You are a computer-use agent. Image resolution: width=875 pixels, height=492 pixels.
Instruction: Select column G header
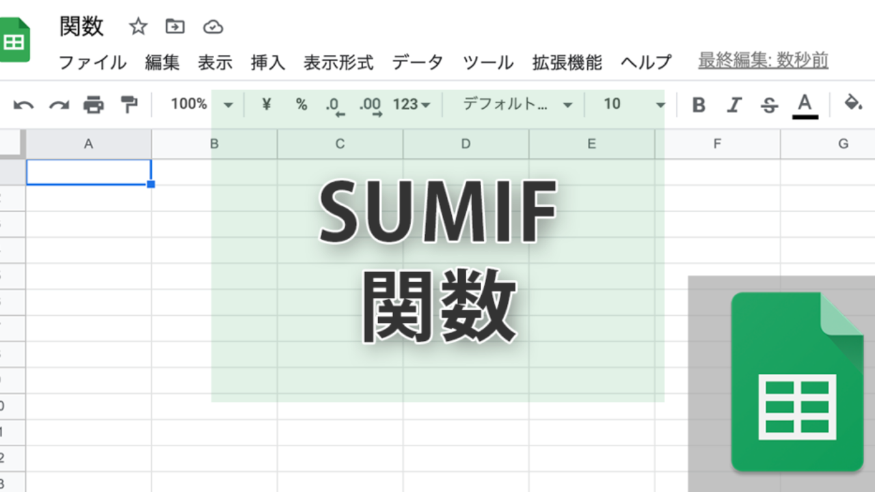(x=829, y=144)
